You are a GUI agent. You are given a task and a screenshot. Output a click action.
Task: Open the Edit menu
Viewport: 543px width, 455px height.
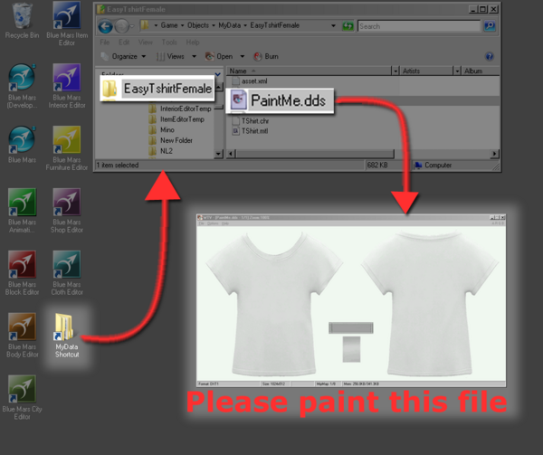coord(124,43)
